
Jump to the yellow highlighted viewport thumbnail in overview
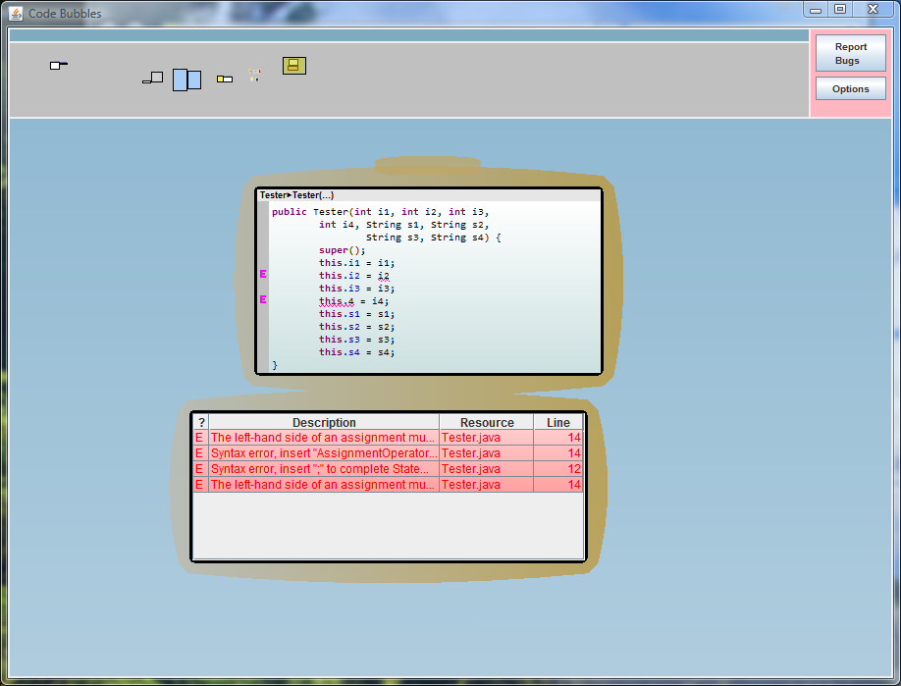[x=294, y=66]
